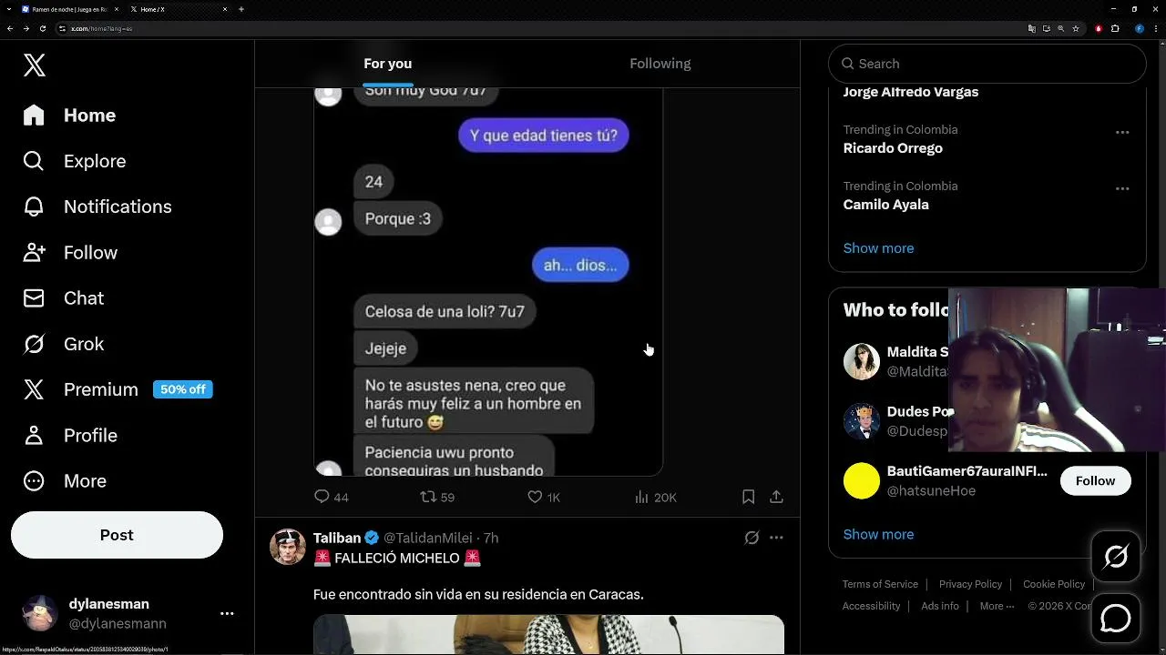
Task: Like the post with 1K likes
Action: pyautogui.click(x=544, y=497)
